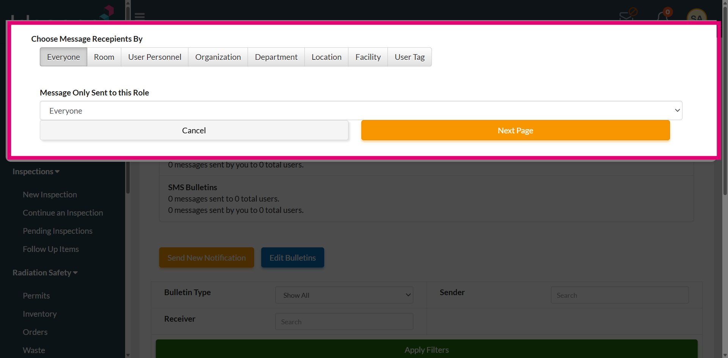Image resolution: width=728 pixels, height=358 pixels.
Task: Click the SMS Bulletins heading
Action: point(193,188)
